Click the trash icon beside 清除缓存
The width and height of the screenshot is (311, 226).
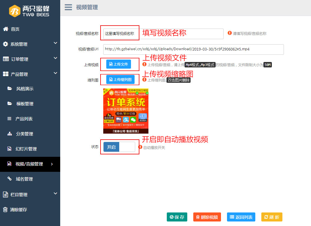[5, 209]
